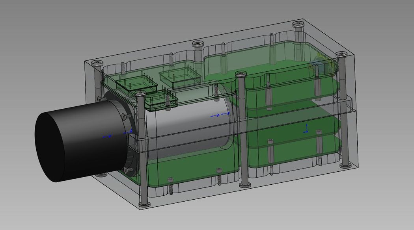
Task: Select the small screw on lens mount flange bottom
Action: pos(126,170)
